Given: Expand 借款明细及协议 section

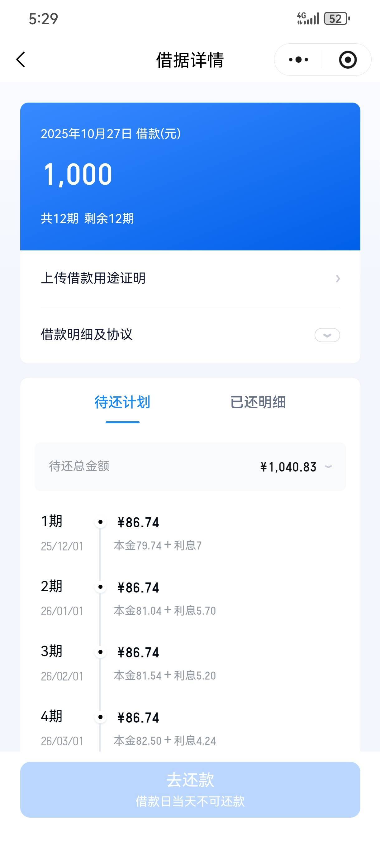Looking at the screenshot, I should coord(327,335).
